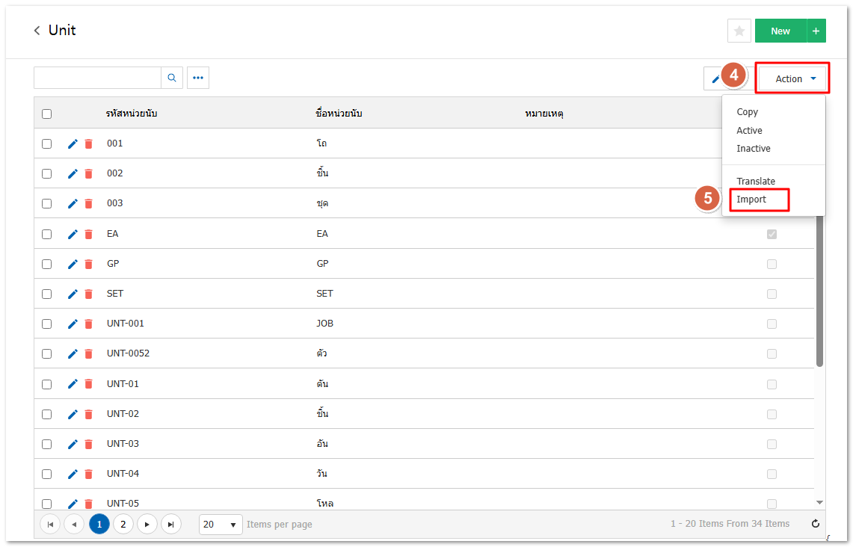This screenshot has width=853, height=547.
Task: Open the Action dropdown
Action: pyautogui.click(x=792, y=78)
